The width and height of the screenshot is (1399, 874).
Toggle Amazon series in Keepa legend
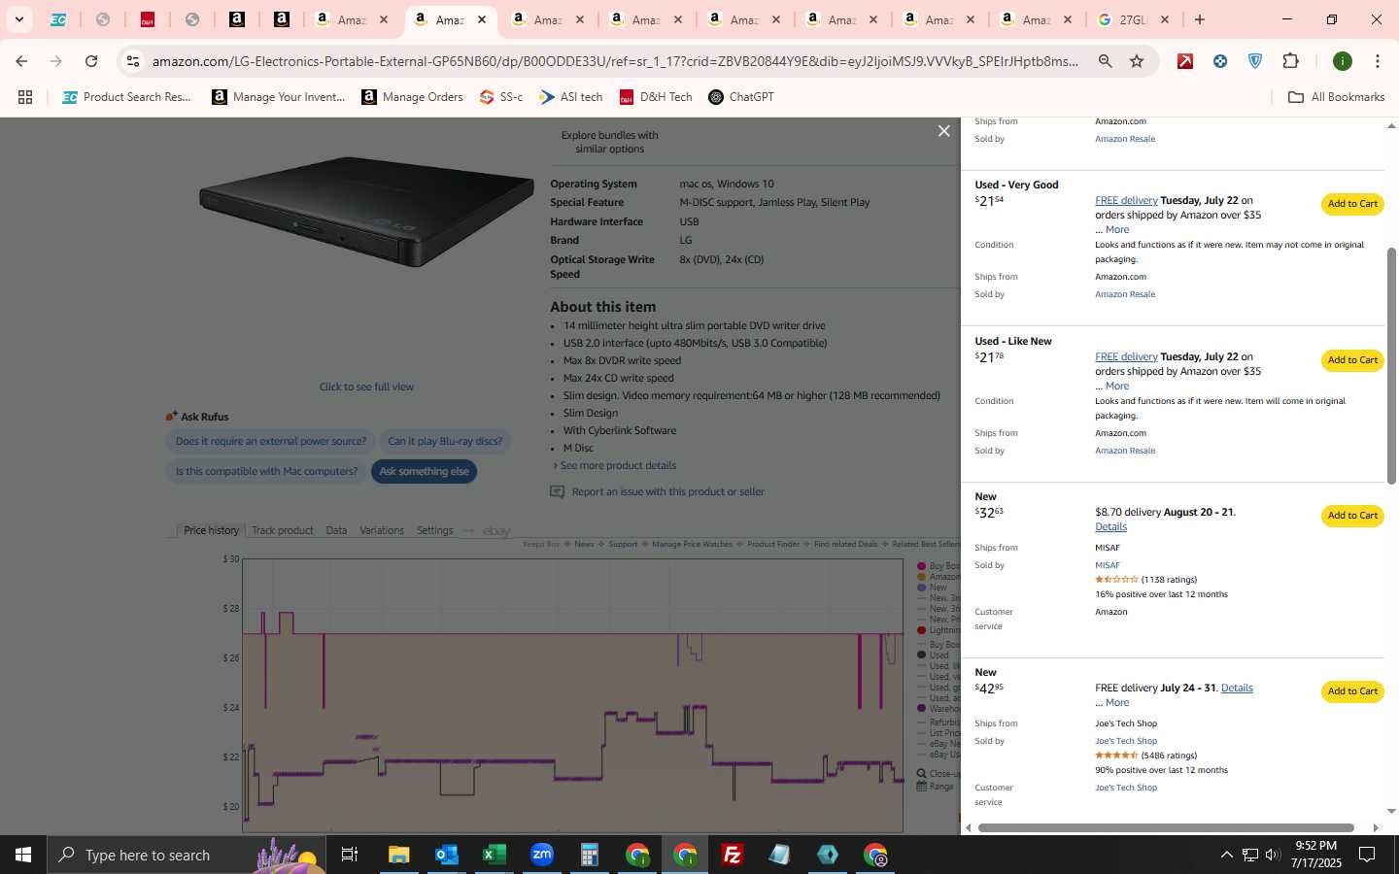(938, 577)
